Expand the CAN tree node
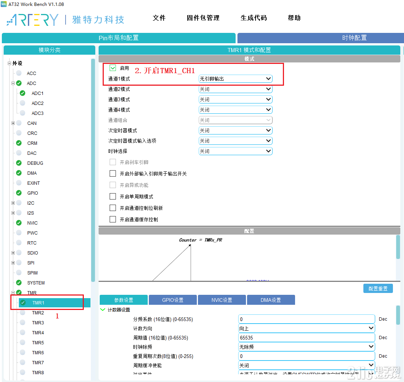The height and width of the screenshot is (382, 404). tap(13, 123)
